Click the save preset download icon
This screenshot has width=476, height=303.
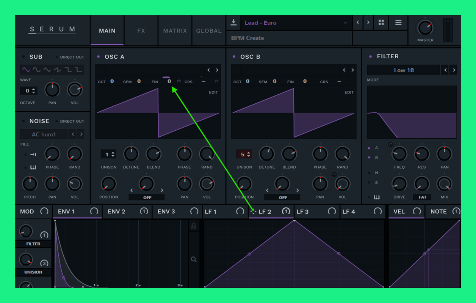point(233,23)
